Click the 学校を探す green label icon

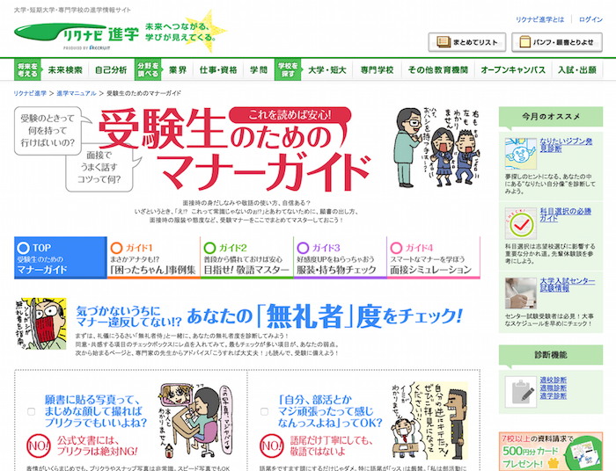coord(288,69)
